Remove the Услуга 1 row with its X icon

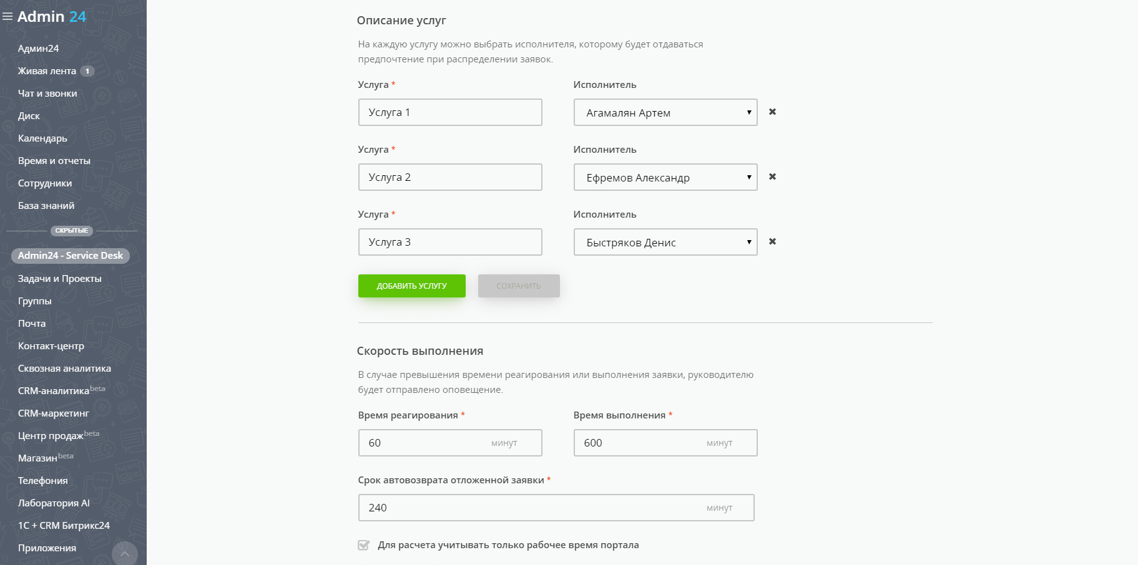coord(772,112)
